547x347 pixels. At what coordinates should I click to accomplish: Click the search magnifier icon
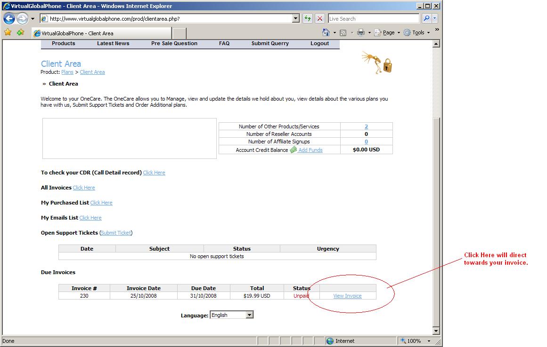(x=427, y=18)
